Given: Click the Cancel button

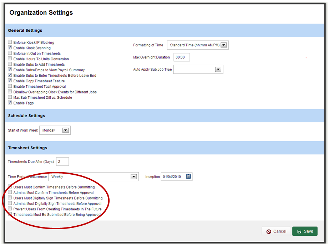Looking at the screenshot, I should click(276, 231).
